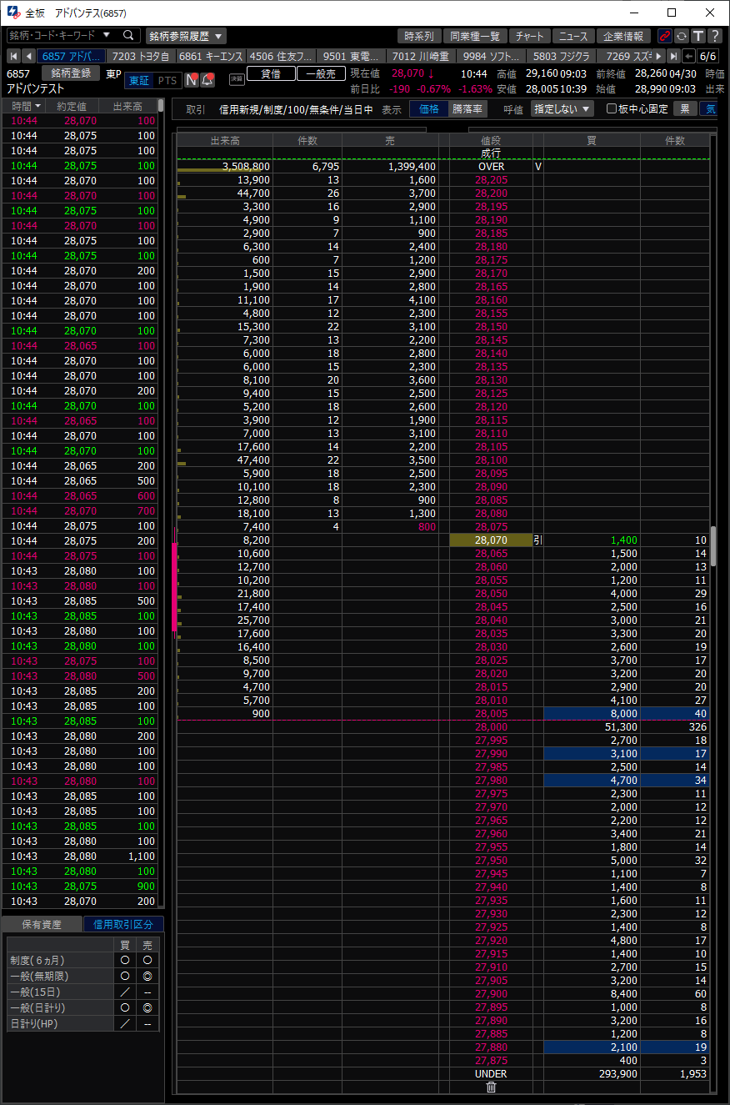The height and width of the screenshot is (1105, 730).
Task: Click the search magnifier icon
Action: coord(129,35)
